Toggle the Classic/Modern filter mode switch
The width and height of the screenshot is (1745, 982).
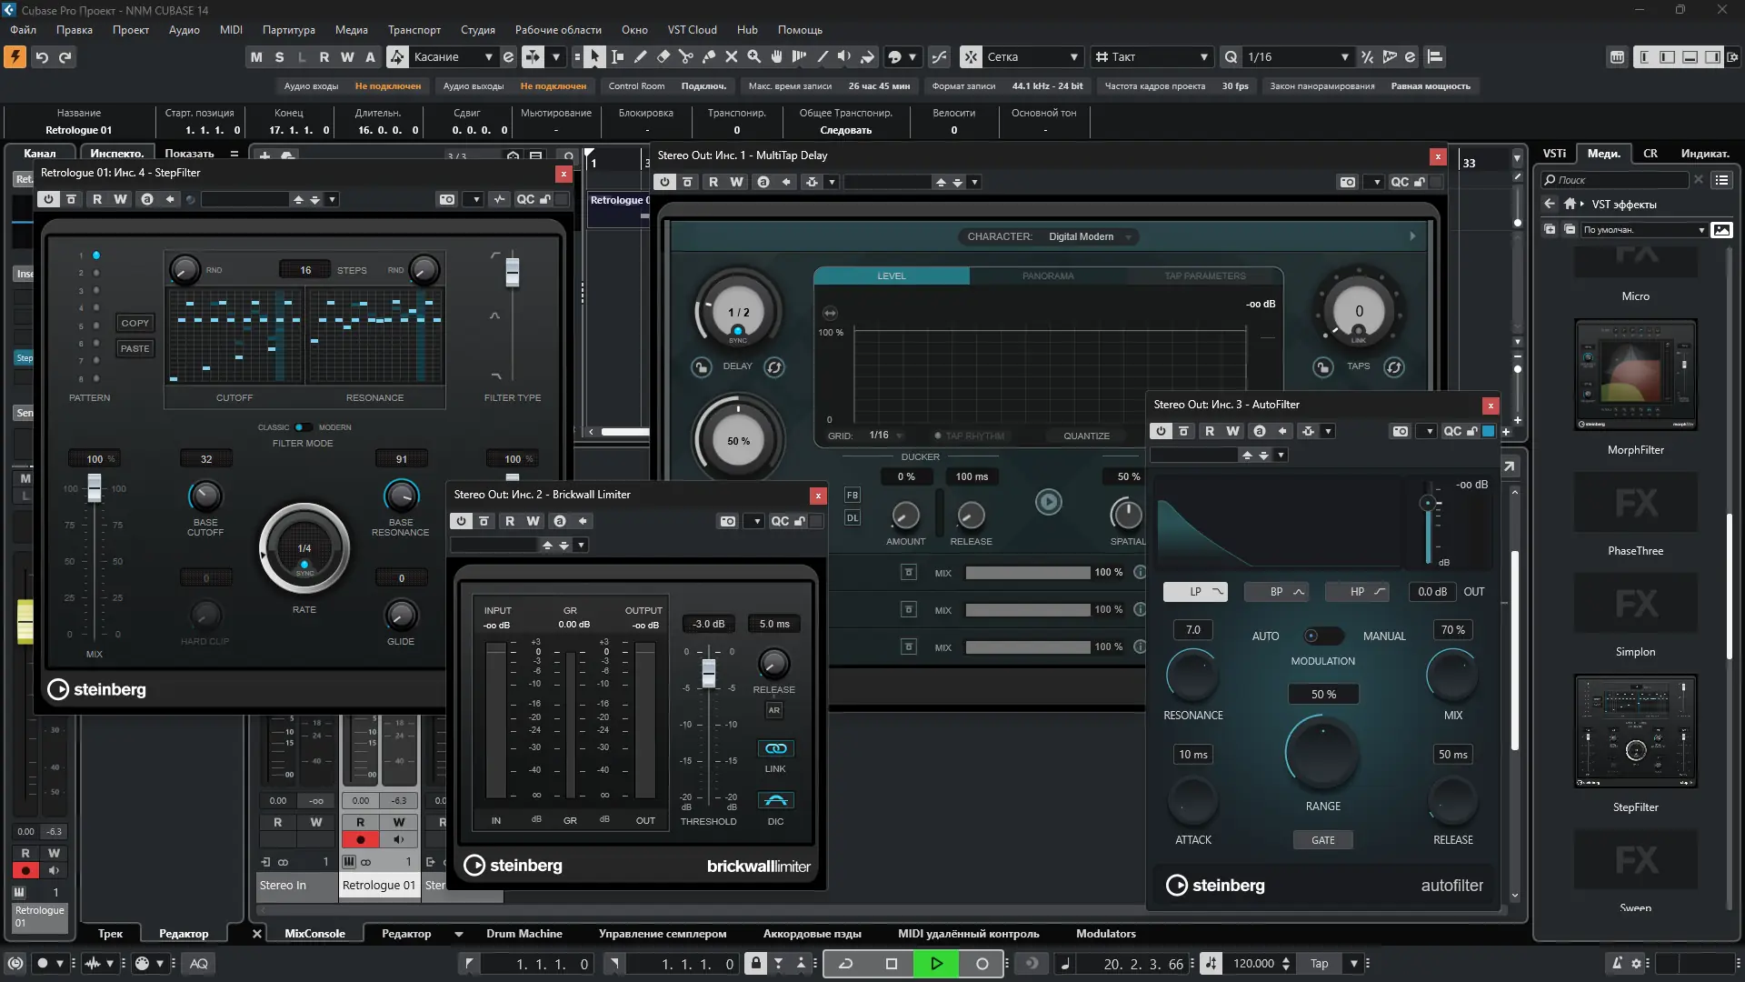pyautogui.click(x=304, y=427)
